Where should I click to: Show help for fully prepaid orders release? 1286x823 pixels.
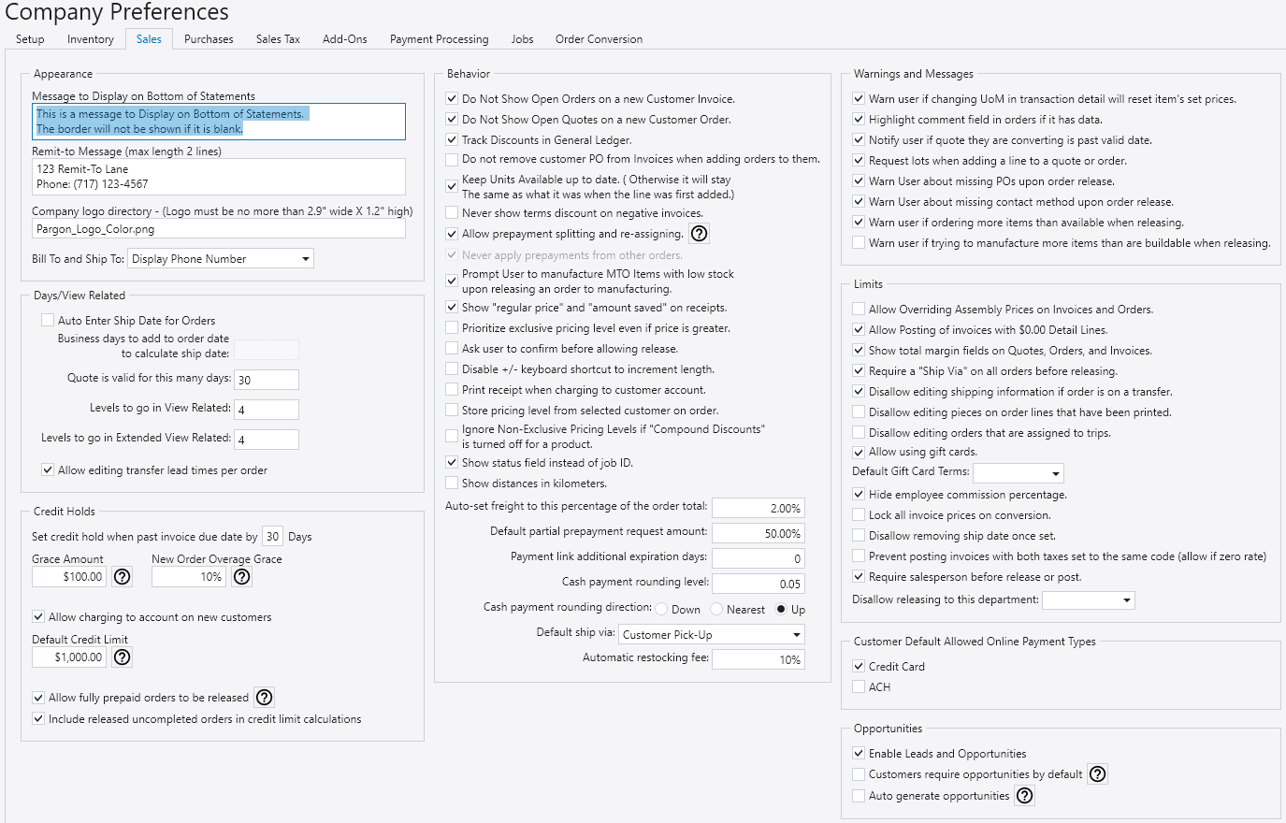(x=265, y=698)
